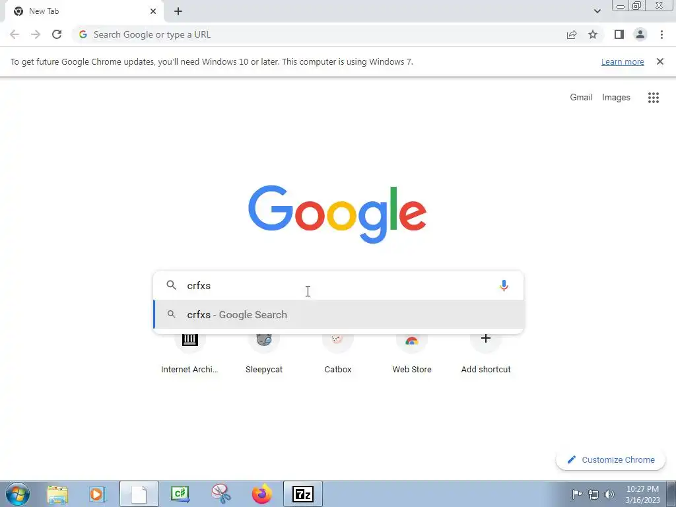Launch Windows Media Player from the taskbar
676x507 pixels.
tap(98, 494)
